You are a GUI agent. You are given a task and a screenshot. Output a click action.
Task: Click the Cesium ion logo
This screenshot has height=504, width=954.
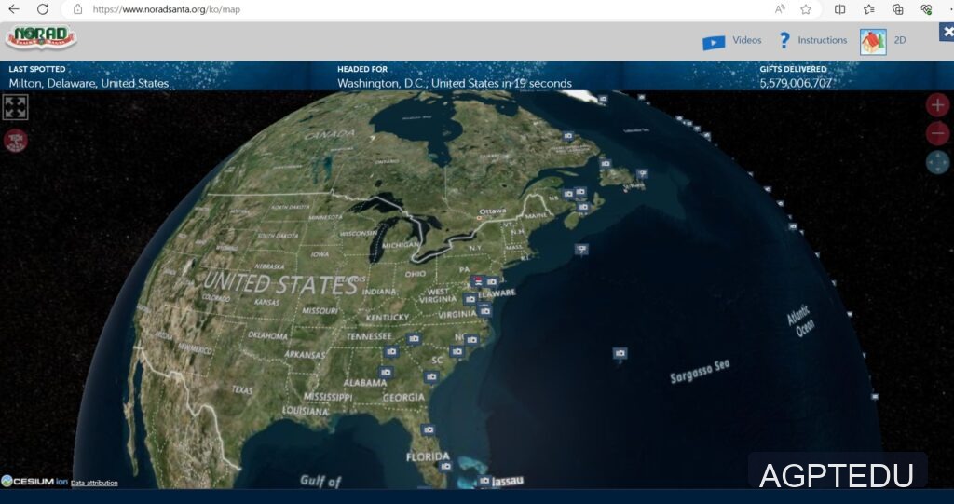pyautogui.click(x=34, y=482)
